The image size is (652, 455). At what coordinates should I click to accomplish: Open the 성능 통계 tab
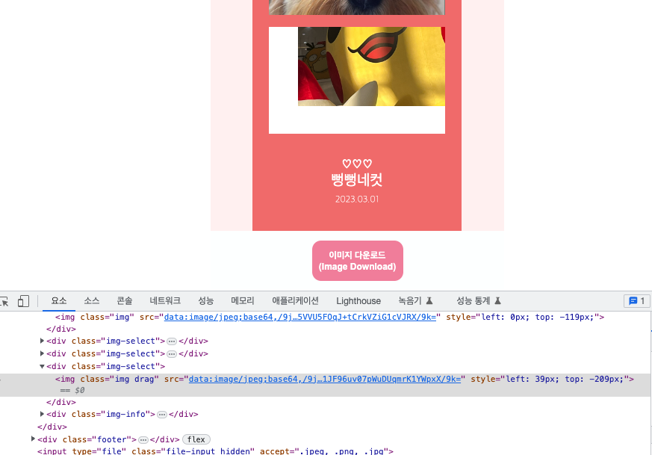point(479,300)
